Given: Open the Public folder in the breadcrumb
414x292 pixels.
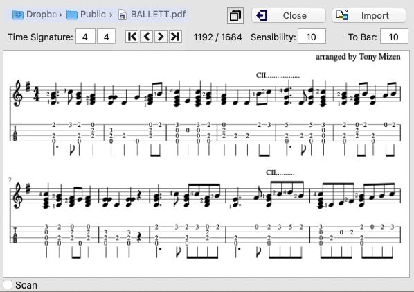Looking at the screenshot, I should tap(86, 15).
